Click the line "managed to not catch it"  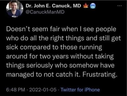[62, 74]
